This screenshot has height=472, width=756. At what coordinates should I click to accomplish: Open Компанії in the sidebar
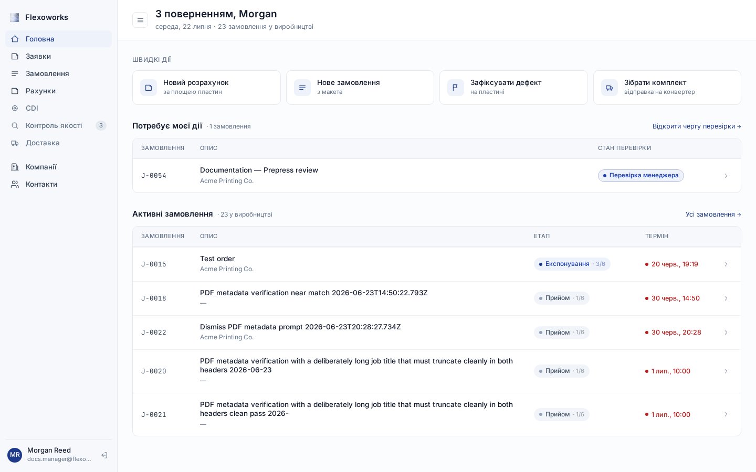click(x=58, y=167)
